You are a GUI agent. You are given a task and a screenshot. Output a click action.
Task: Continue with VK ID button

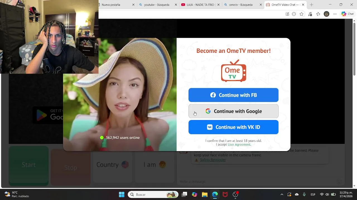coord(233,127)
